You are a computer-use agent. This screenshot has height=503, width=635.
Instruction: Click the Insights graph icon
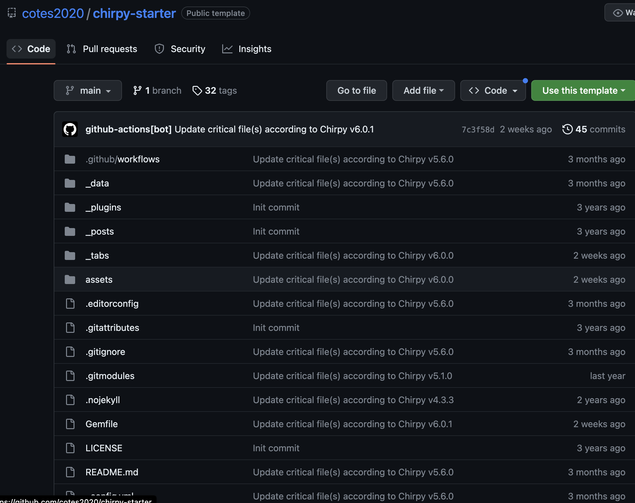[x=227, y=49]
